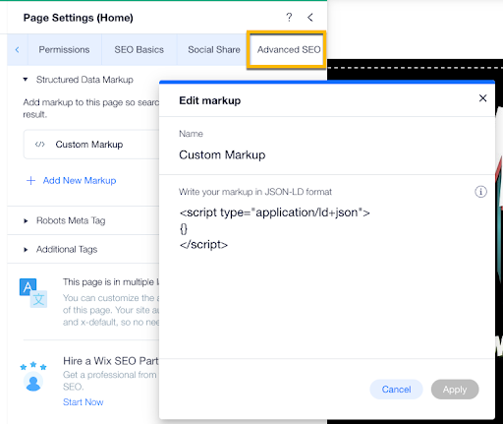Expand the Robots Meta Tag section

click(26, 221)
